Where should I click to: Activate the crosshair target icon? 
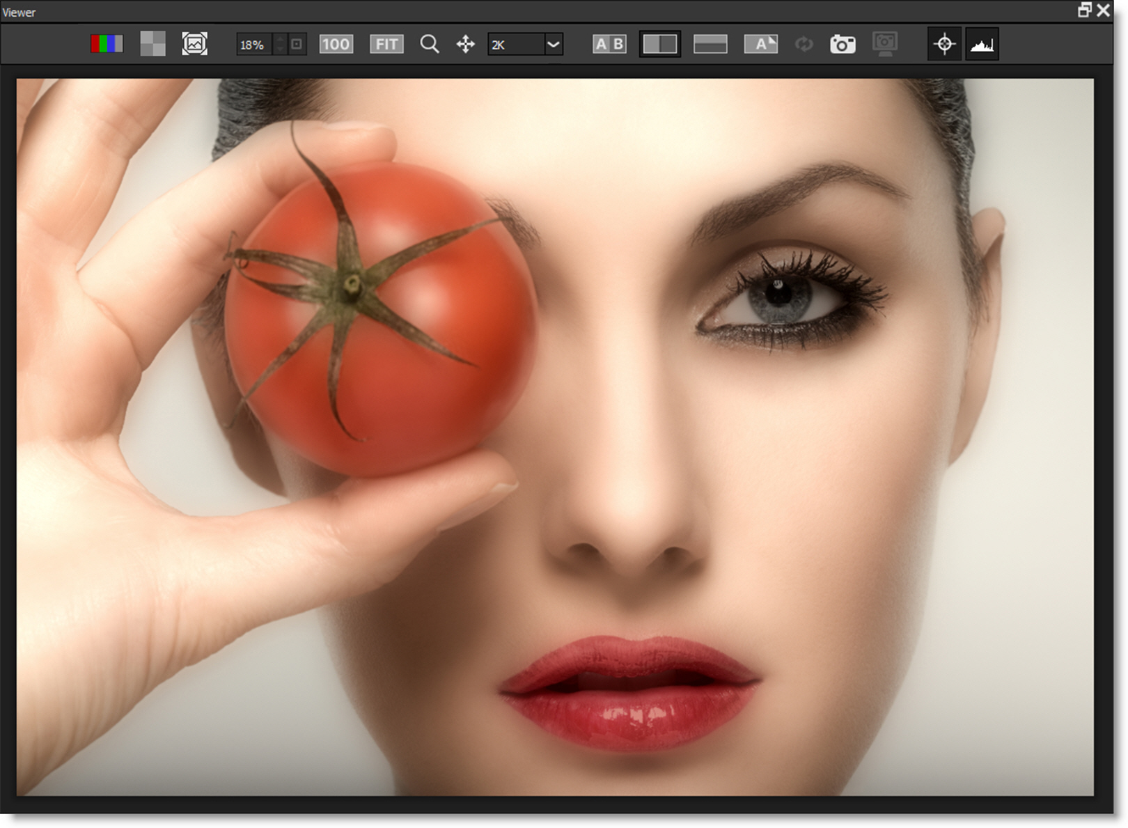click(x=945, y=45)
